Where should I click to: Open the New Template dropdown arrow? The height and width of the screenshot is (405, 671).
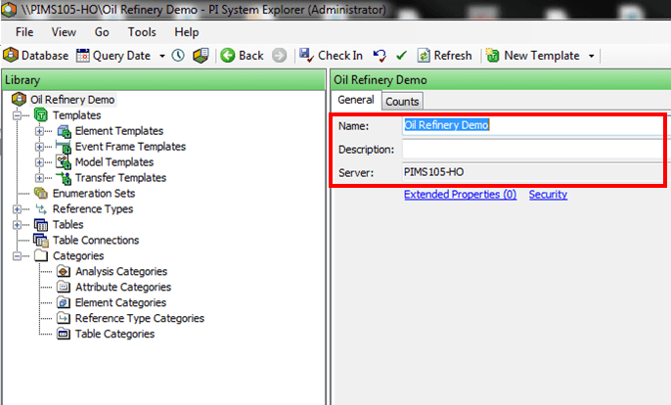point(592,56)
